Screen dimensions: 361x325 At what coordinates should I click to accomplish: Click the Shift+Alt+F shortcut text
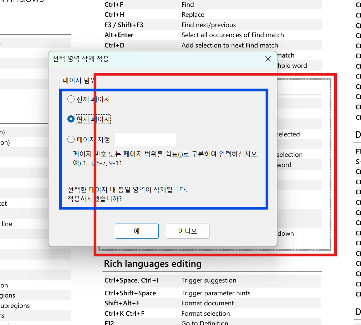coord(122,303)
